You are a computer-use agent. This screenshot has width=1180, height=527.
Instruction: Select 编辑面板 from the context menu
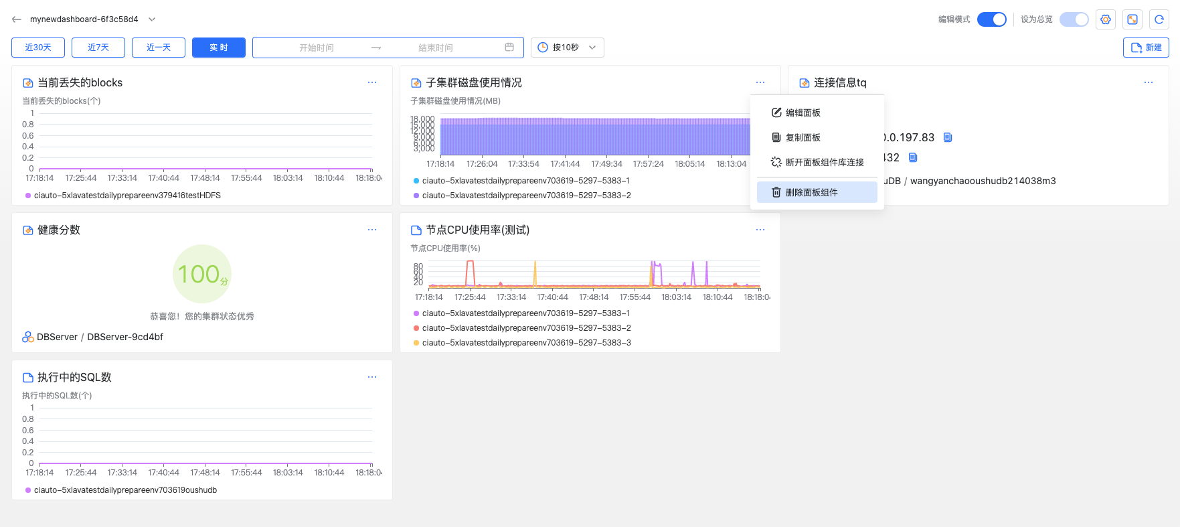(803, 112)
